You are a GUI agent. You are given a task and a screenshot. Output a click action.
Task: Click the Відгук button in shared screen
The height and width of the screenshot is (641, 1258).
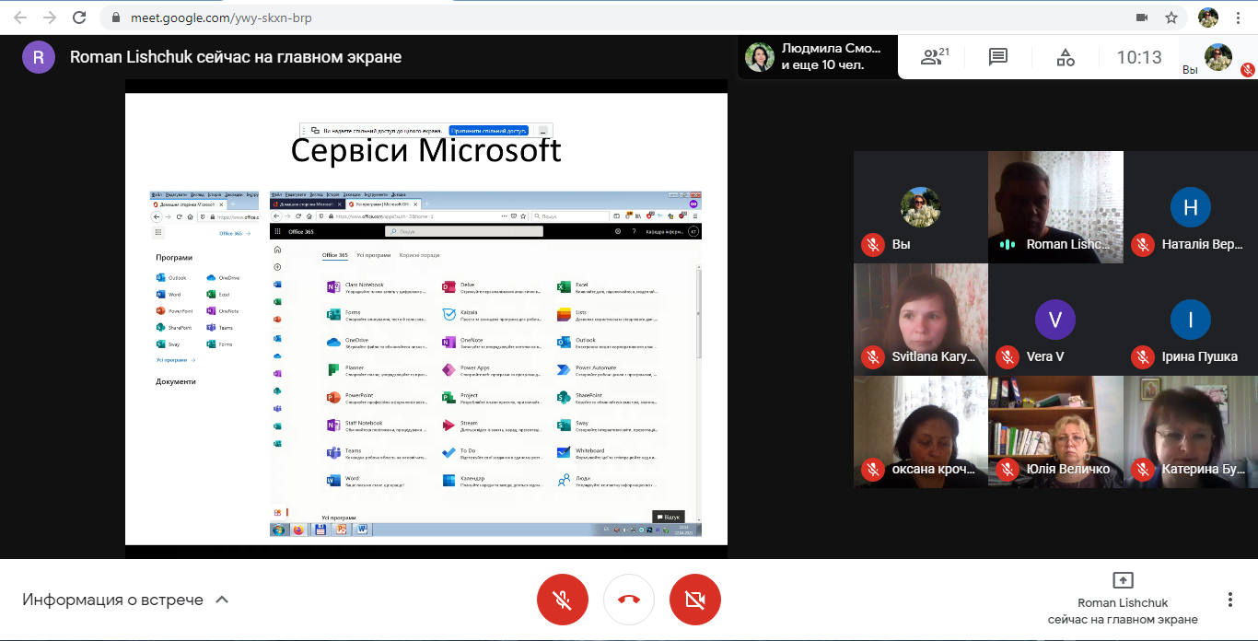point(669,517)
